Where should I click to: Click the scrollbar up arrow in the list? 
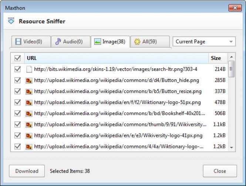click(x=232, y=57)
